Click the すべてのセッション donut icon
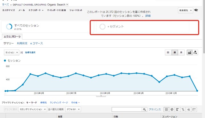This screenshot has height=118, width=205. 9,27
